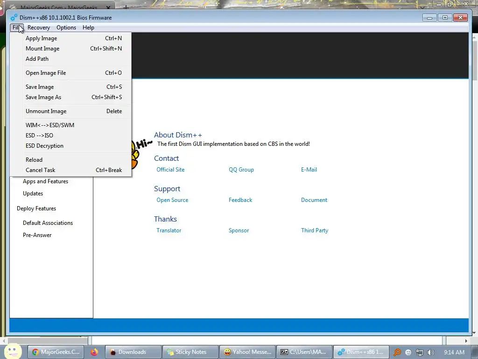Screen dimensions: 478x359
Task: Minimize the Dism++ window
Action: tap(429, 17)
